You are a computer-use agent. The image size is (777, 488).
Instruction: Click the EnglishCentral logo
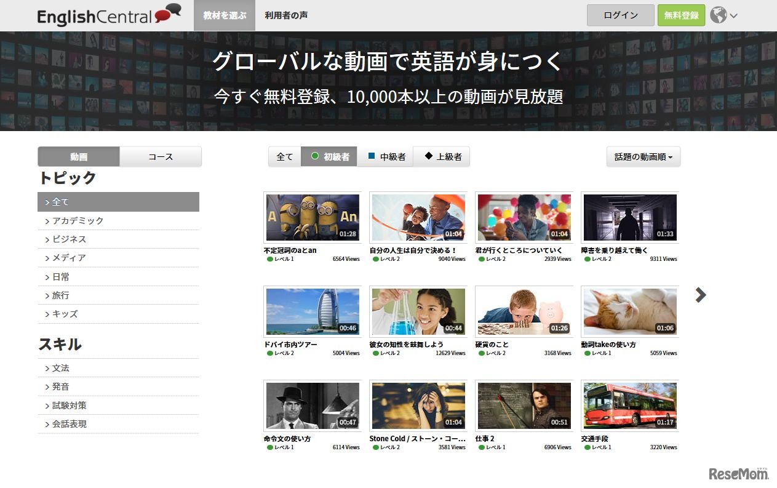point(109,15)
